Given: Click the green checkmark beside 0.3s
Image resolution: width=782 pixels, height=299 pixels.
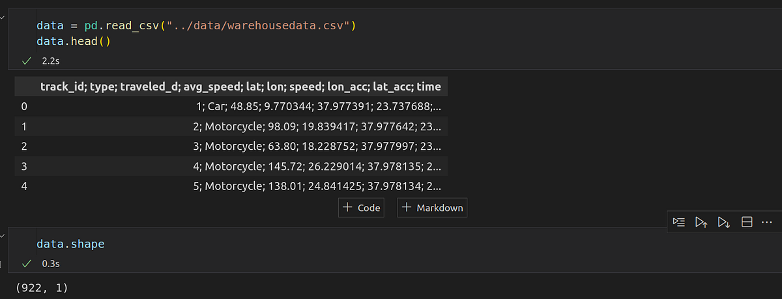Looking at the screenshot, I should coord(26,264).
